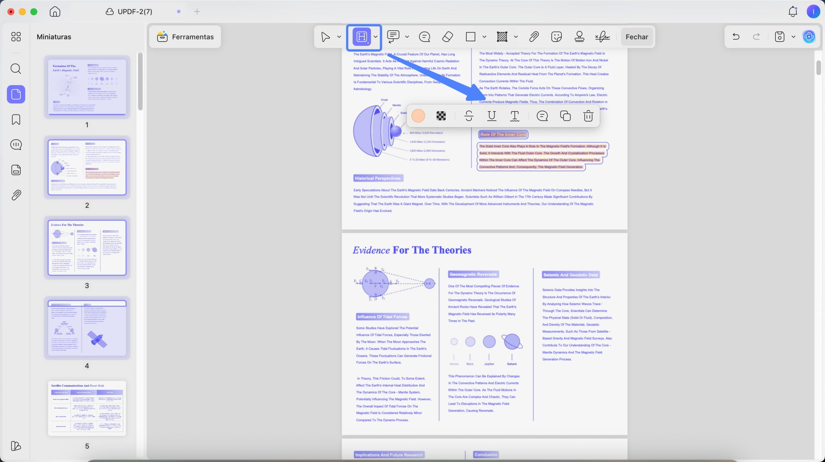Select the sticky note tool
The width and height of the screenshot is (825, 462).
(x=424, y=37)
